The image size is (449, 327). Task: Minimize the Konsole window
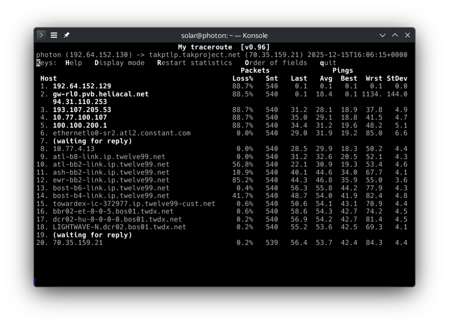pos(383,35)
